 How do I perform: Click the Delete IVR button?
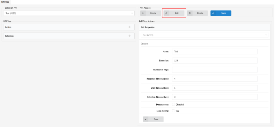[197, 13]
